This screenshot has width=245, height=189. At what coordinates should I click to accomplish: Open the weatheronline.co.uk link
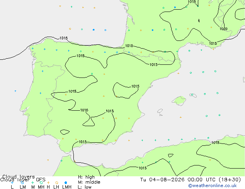(213, 186)
